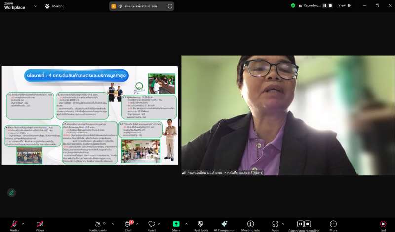Open the Chat panel

tap(128, 224)
